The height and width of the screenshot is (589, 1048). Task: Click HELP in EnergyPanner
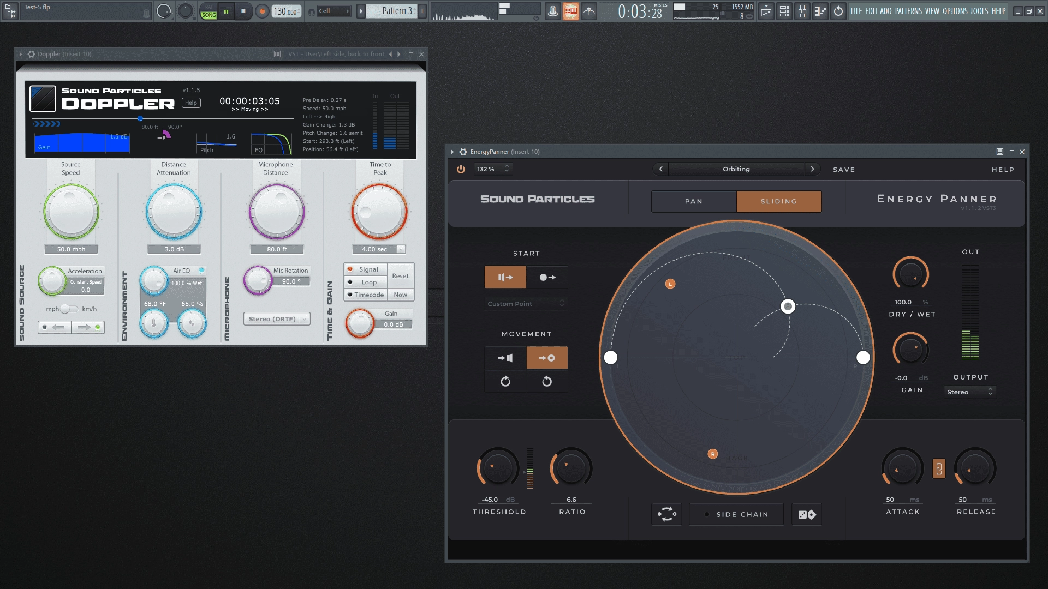point(1003,170)
